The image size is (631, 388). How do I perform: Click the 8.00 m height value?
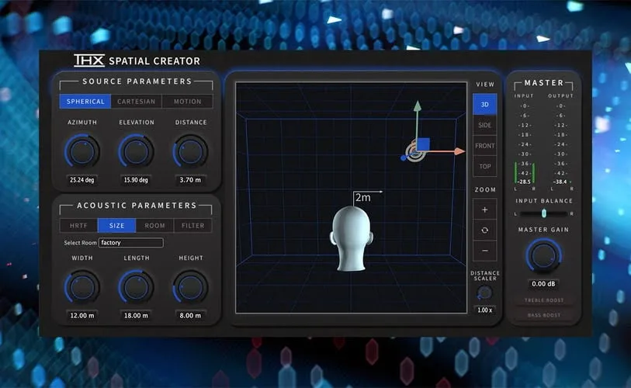[190, 316]
